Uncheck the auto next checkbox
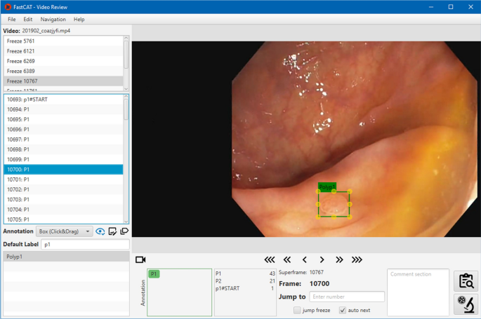The height and width of the screenshot is (319, 481). coord(343,310)
